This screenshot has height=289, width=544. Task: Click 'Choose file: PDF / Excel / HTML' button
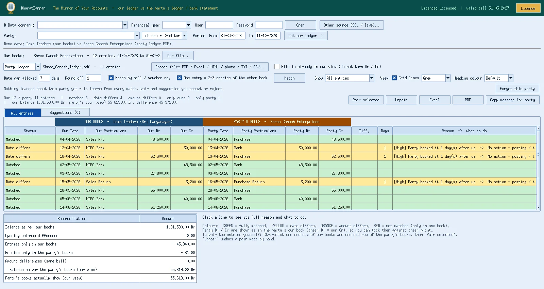point(210,67)
